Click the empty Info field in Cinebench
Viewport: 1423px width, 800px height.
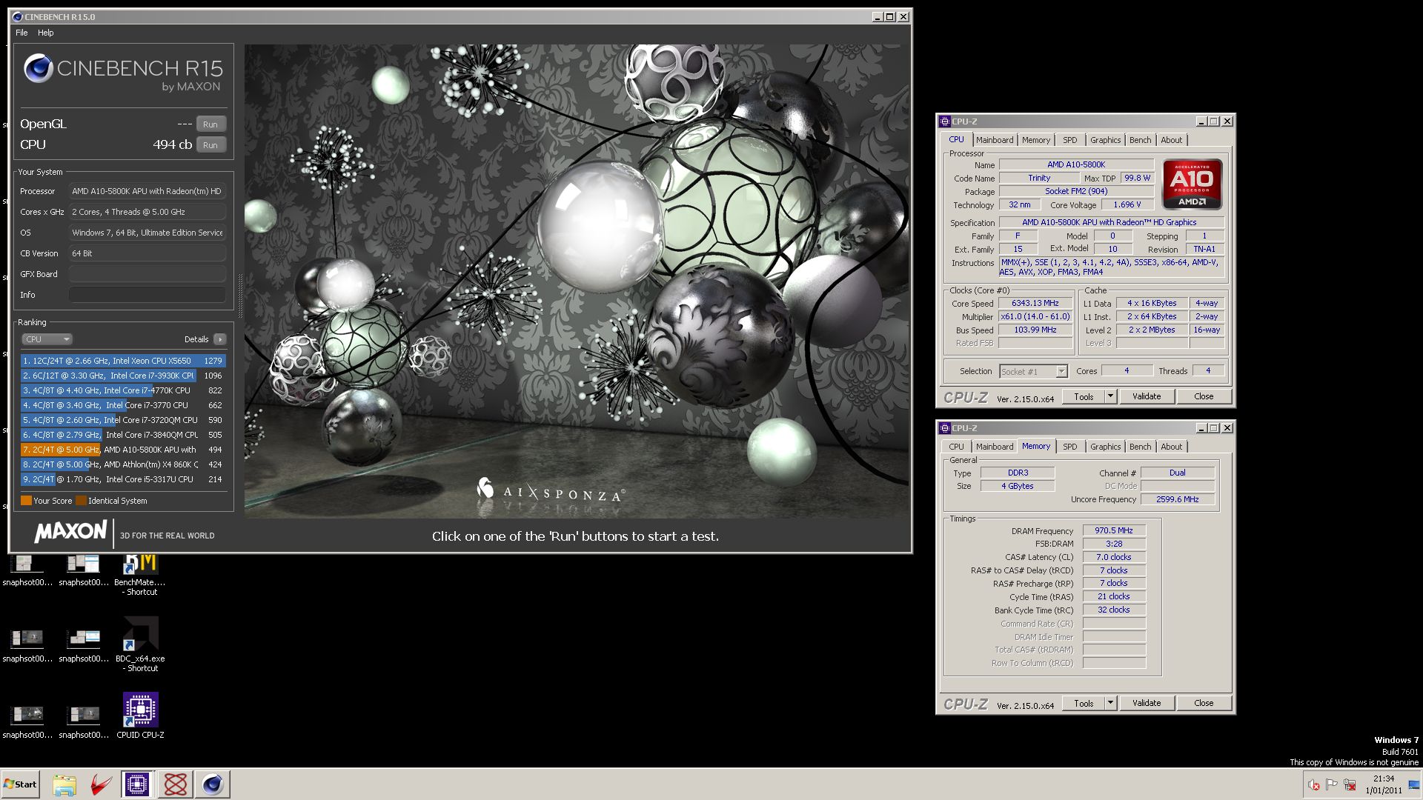tap(147, 295)
